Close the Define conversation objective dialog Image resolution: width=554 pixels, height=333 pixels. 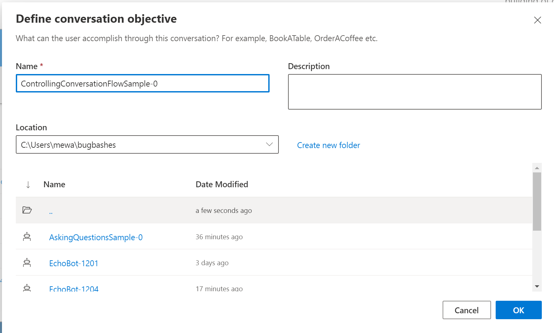[x=537, y=20]
